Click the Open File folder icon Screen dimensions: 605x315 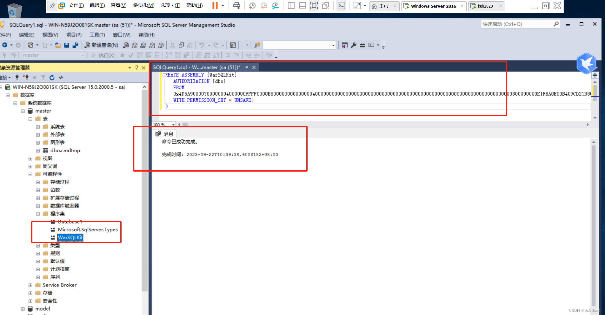pos(58,45)
